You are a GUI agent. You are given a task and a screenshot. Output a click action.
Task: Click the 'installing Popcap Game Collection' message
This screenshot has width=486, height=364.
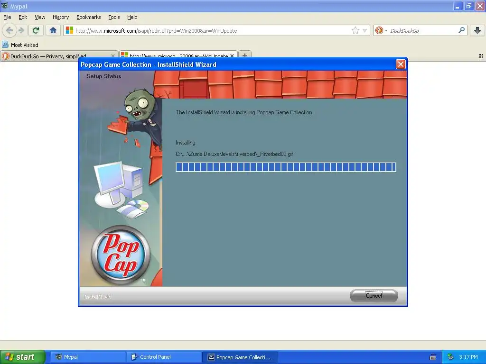coord(243,112)
